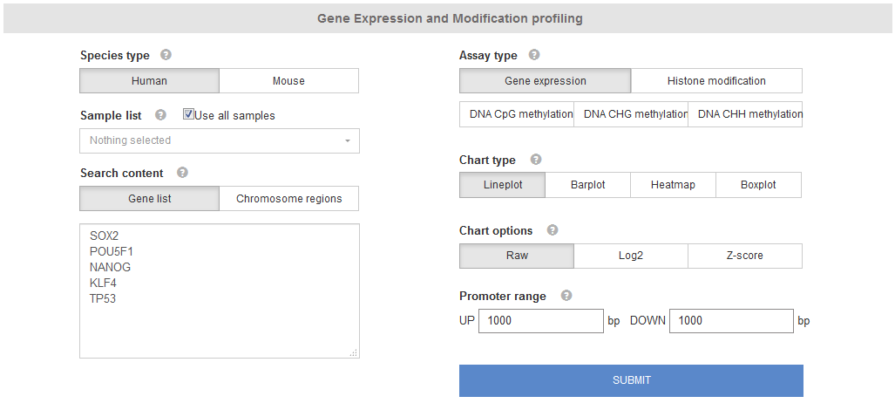
Task: Open the Nothing selected sample dropdown
Action: point(219,140)
